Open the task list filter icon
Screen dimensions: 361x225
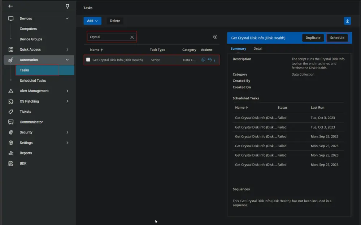point(215,37)
